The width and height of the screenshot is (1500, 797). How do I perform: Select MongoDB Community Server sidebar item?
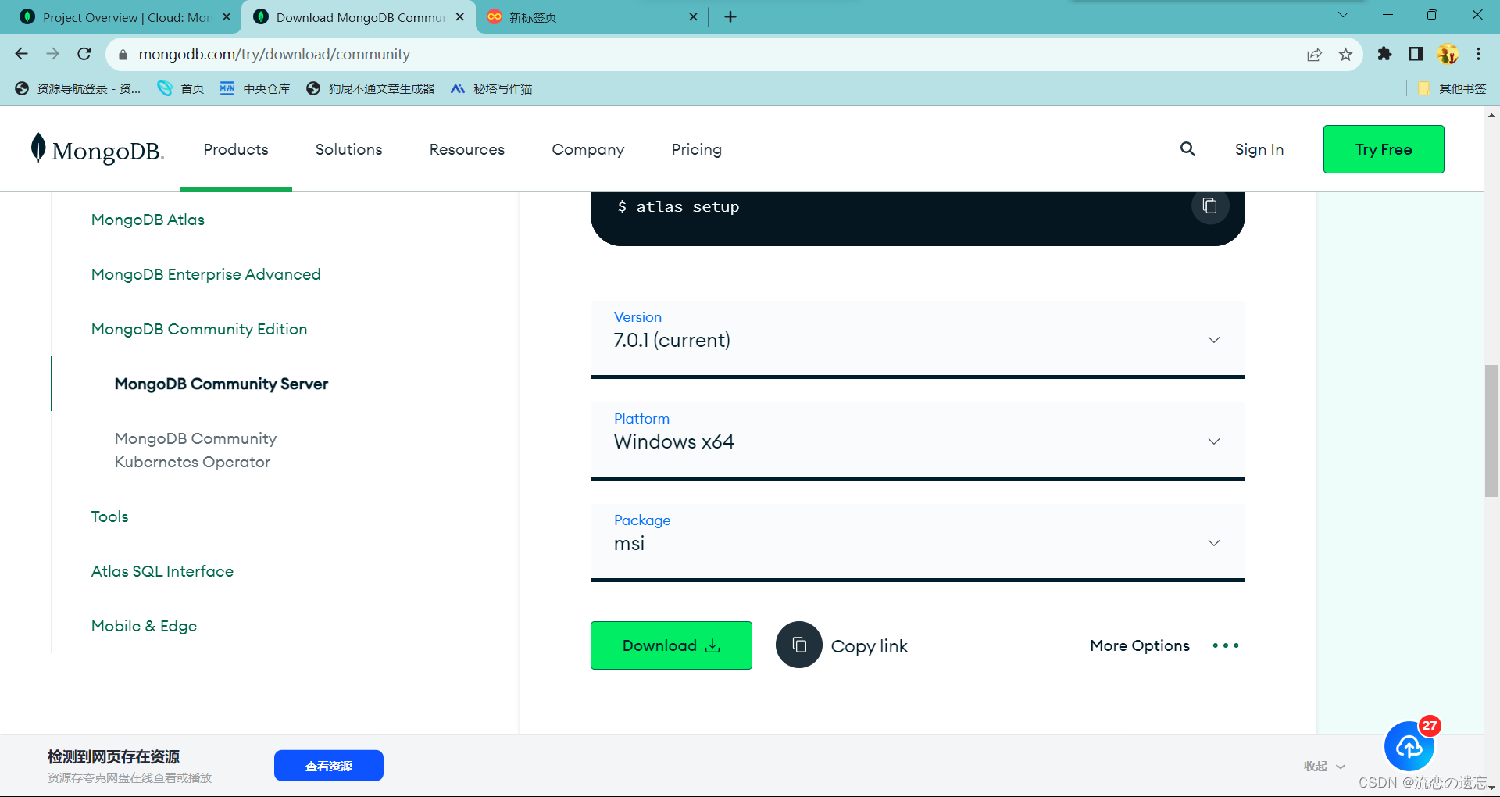tap(221, 384)
